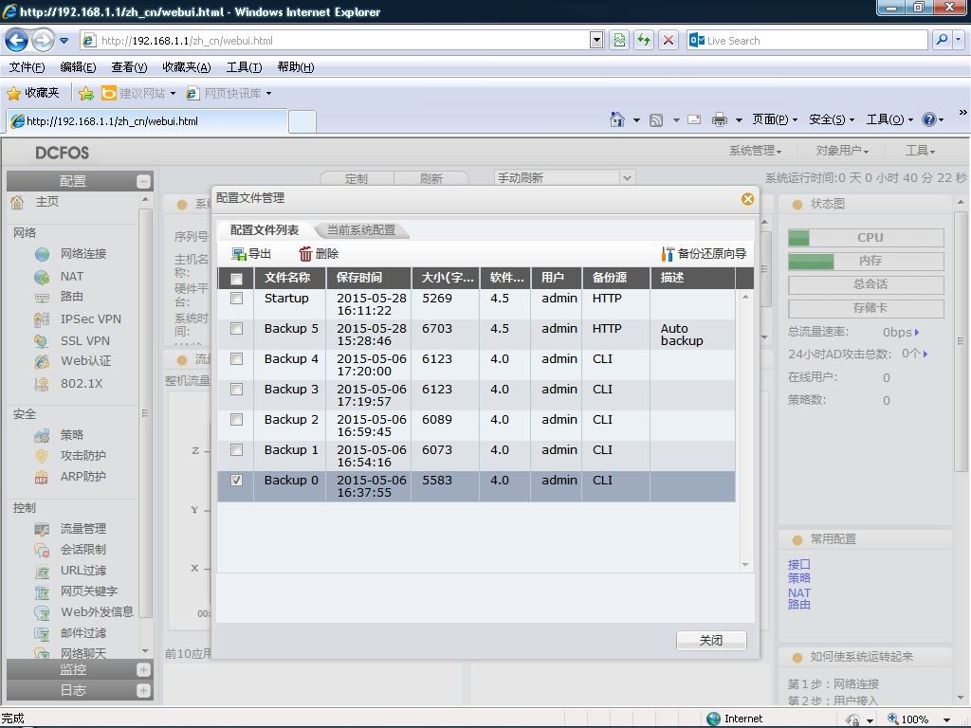The height and width of the screenshot is (728, 971).
Task: Click the Delete (删除) trash icon
Action: tap(305, 254)
